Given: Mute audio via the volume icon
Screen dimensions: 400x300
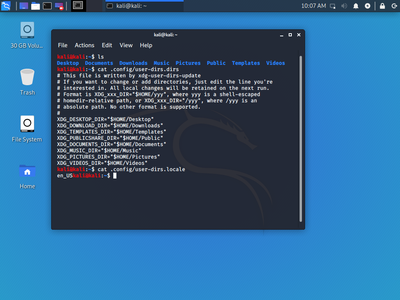Looking at the screenshot, I should click(345, 6).
